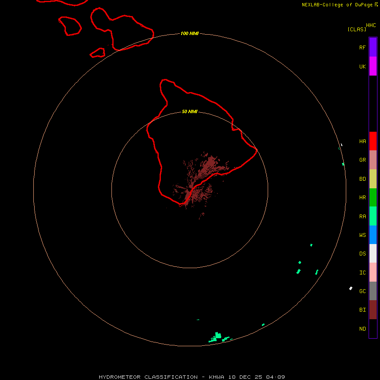
Task: Click the HR legend label
Action: tap(362, 198)
